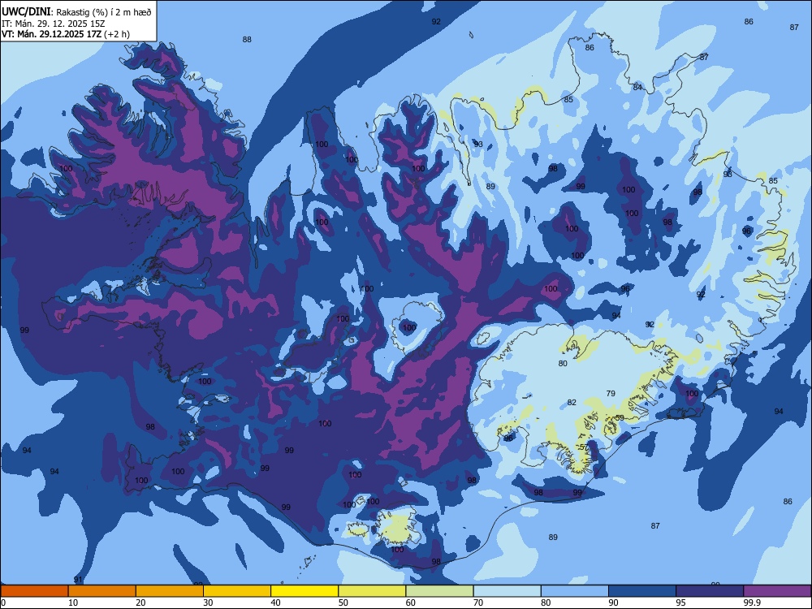Click the medium blue 90–95 legend swatch
This screenshot has width=812, height=609.
click(642, 591)
